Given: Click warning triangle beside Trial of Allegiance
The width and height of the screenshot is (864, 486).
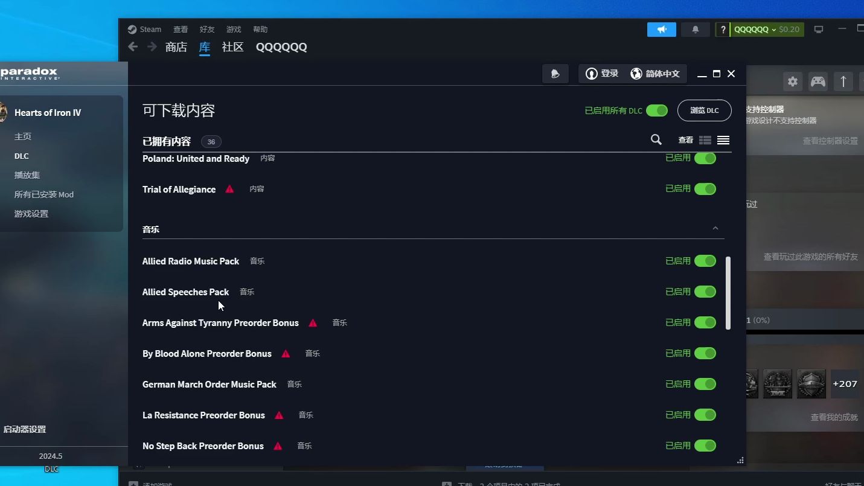Looking at the screenshot, I should pyautogui.click(x=229, y=189).
